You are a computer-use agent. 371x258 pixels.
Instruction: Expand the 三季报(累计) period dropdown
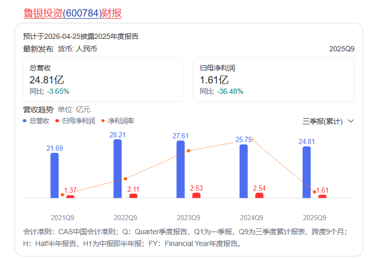point(323,121)
